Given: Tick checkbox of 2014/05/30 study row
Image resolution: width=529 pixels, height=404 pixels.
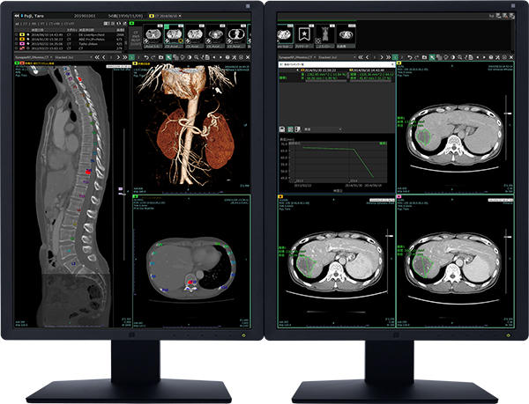Looking at the screenshot, I should tap(16, 40).
